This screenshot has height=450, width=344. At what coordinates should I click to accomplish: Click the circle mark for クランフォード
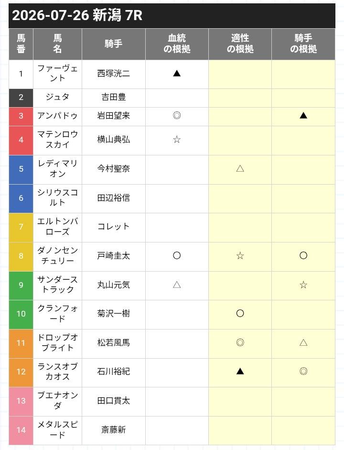[240, 313]
